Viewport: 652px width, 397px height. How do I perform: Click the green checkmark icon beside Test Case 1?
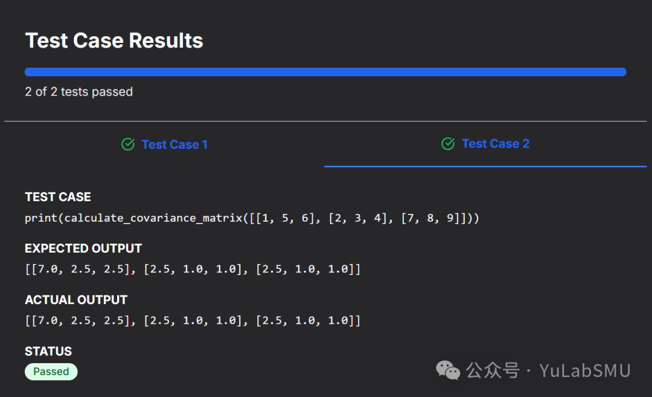click(127, 144)
